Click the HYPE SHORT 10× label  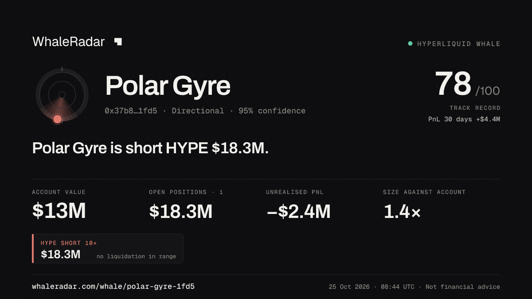pos(69,243)
